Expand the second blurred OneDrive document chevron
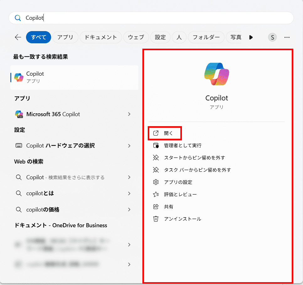The width and height of the screenshot is (303, 285). coord(129,265)
